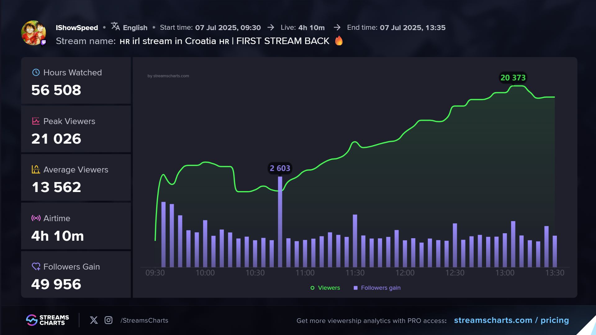Screen dimensions: 596x335
Task: Click the Airtime broadcast signal icon
Action: tap(36, 218)
